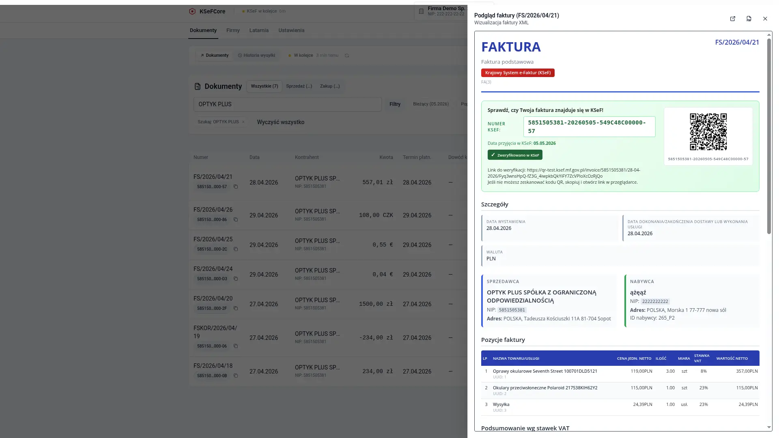The width and height of the screenshot is (779, 438).
Task: Open invoice preview in new window
Action: (733, 19)
